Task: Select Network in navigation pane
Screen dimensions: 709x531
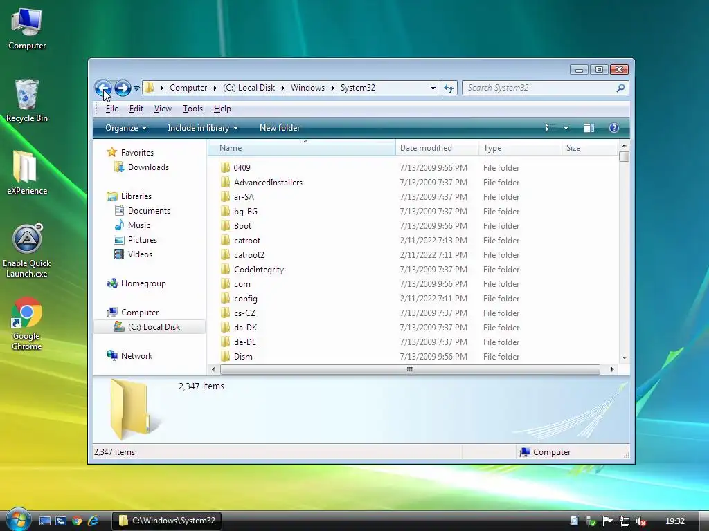Action: (x=136, y=356)
